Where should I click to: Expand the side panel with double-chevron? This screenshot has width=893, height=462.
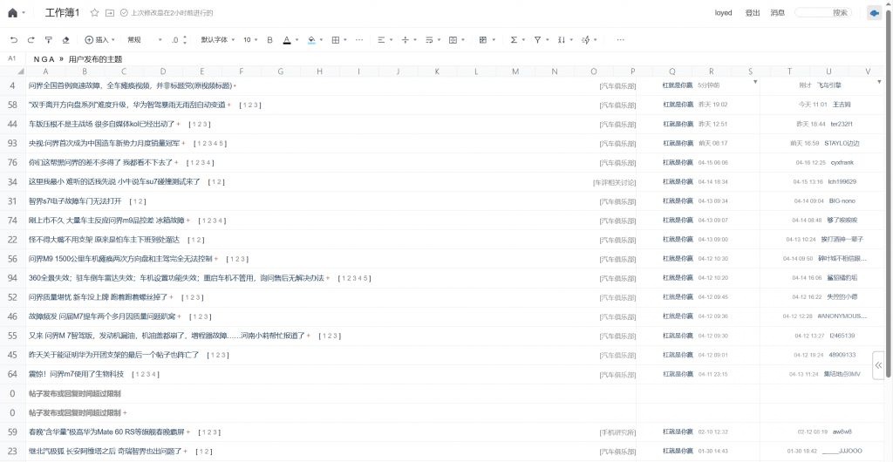pyautogui.click(x=879, y=366)
